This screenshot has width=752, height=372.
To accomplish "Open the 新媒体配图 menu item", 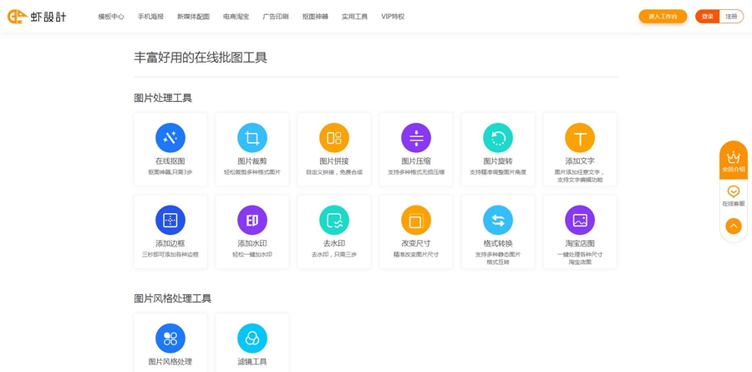I will (193, 17).
